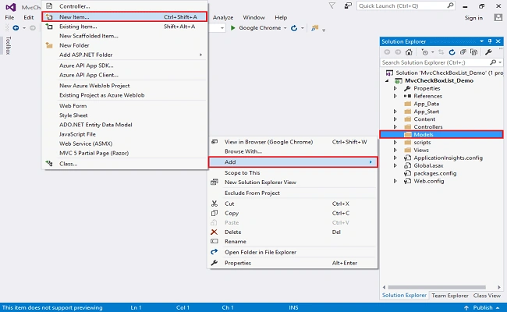Image resolution: width=507 pixels, height=312 pixels.
Task: Open the Analyze menu
Action: (223, 17)
